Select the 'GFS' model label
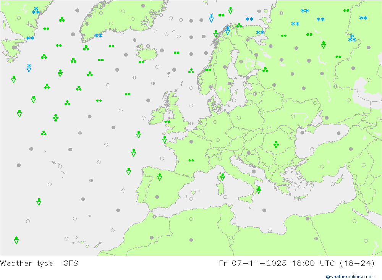Screen dimensions: 382x280 (71, 263)
